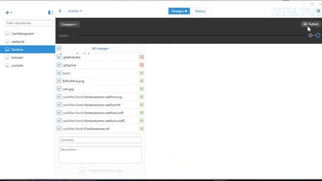Select the youtube repository
Viewport: 322px width, 181px height.
coord(28,65)
